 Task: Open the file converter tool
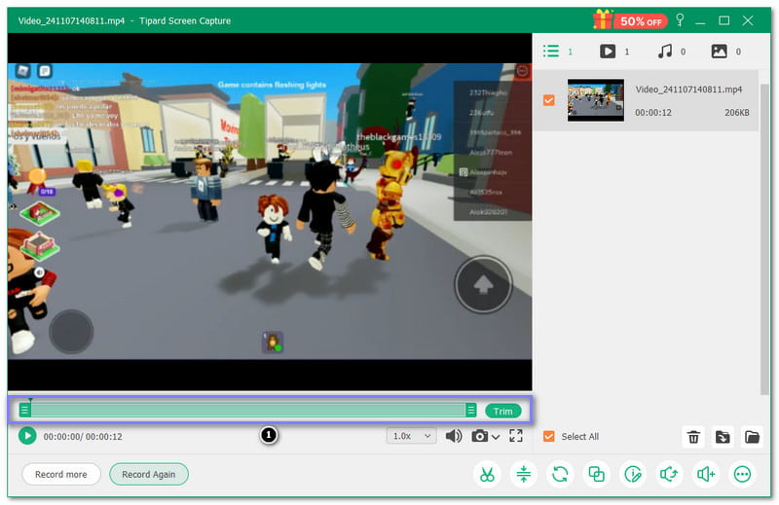[560, 474]
